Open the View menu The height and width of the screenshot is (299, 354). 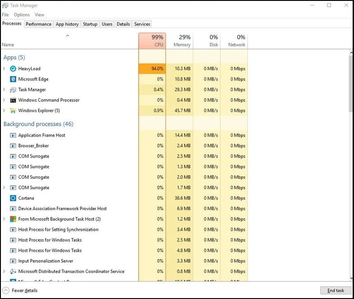tap(40, 15)
